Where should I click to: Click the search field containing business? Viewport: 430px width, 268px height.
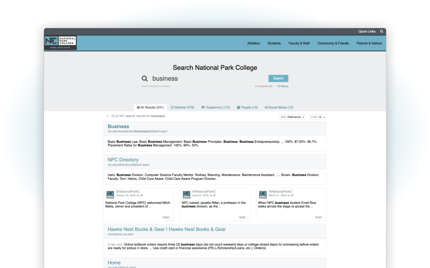click(208, 78)
